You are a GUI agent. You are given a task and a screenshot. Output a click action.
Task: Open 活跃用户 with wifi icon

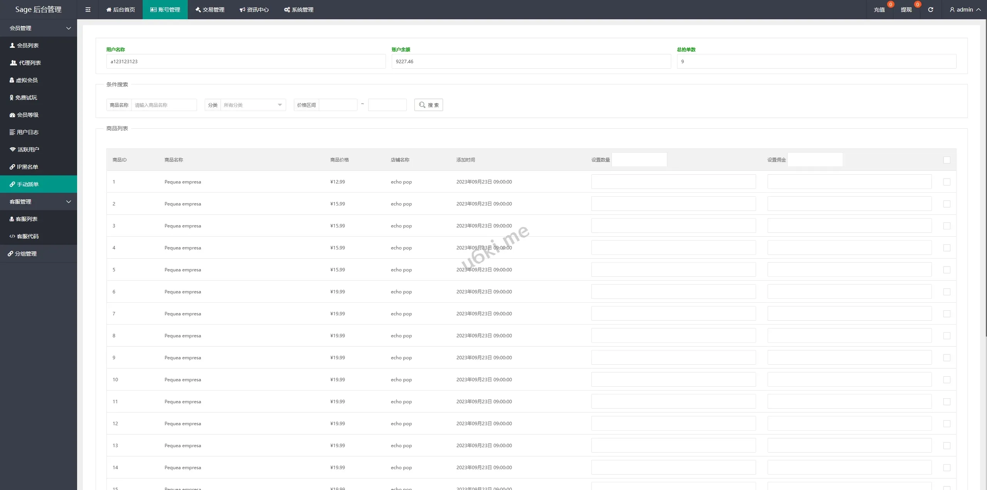[x=28, y=150]
